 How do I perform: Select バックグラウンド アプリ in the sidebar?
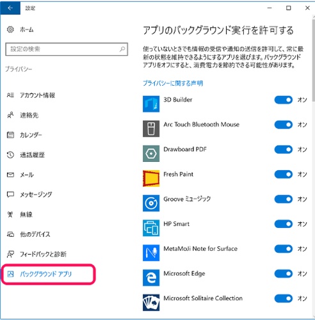tap(45, 274)
